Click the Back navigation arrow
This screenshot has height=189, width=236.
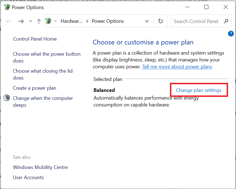(9, 21)
